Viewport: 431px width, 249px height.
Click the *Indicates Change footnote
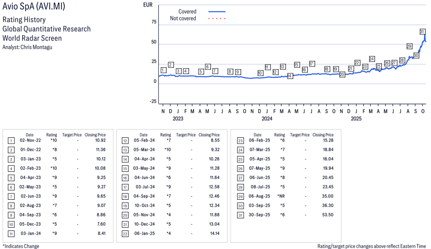pos(21,246)
